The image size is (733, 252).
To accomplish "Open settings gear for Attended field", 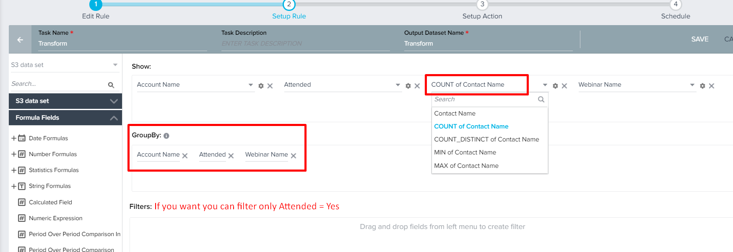I will point(408,86).
